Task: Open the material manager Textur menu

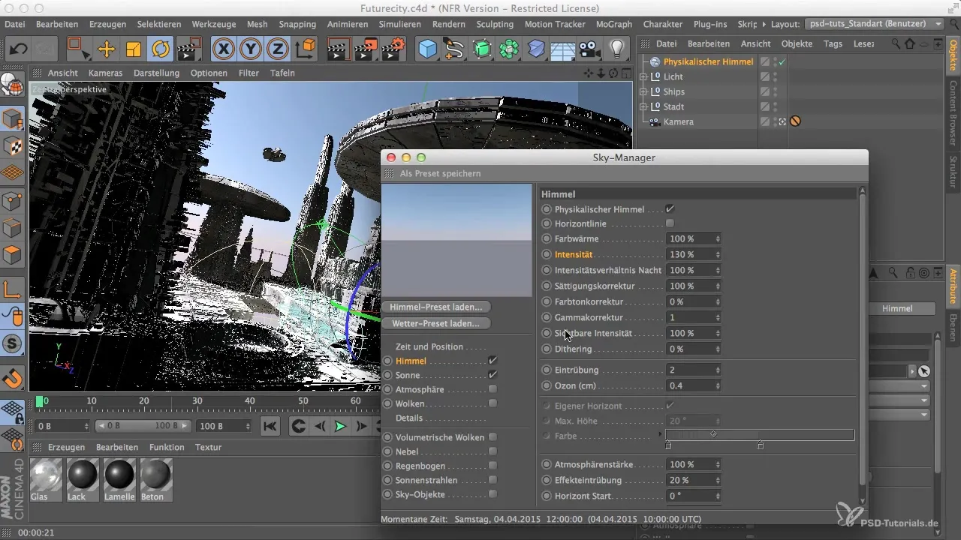Action: 208,447
